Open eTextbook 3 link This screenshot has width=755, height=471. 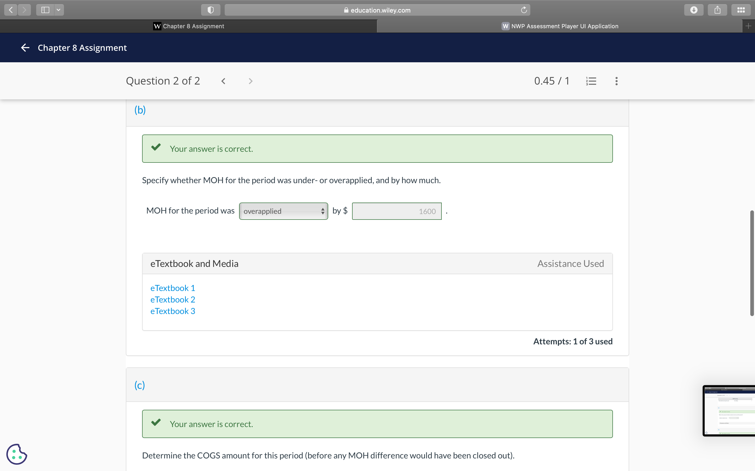[x=172, y=311]
